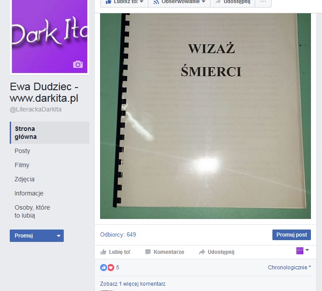Click the Komentarze speech bubble icon
The height and width of the screenshot is (291, 322).
[148, 252]
